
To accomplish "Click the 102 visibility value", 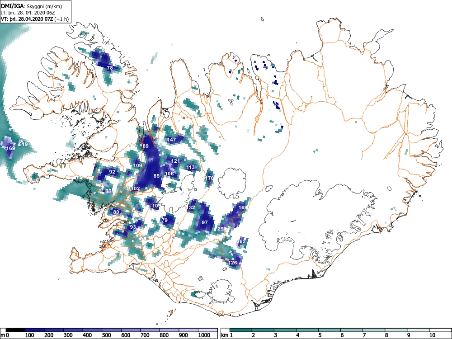I will 136,188.
